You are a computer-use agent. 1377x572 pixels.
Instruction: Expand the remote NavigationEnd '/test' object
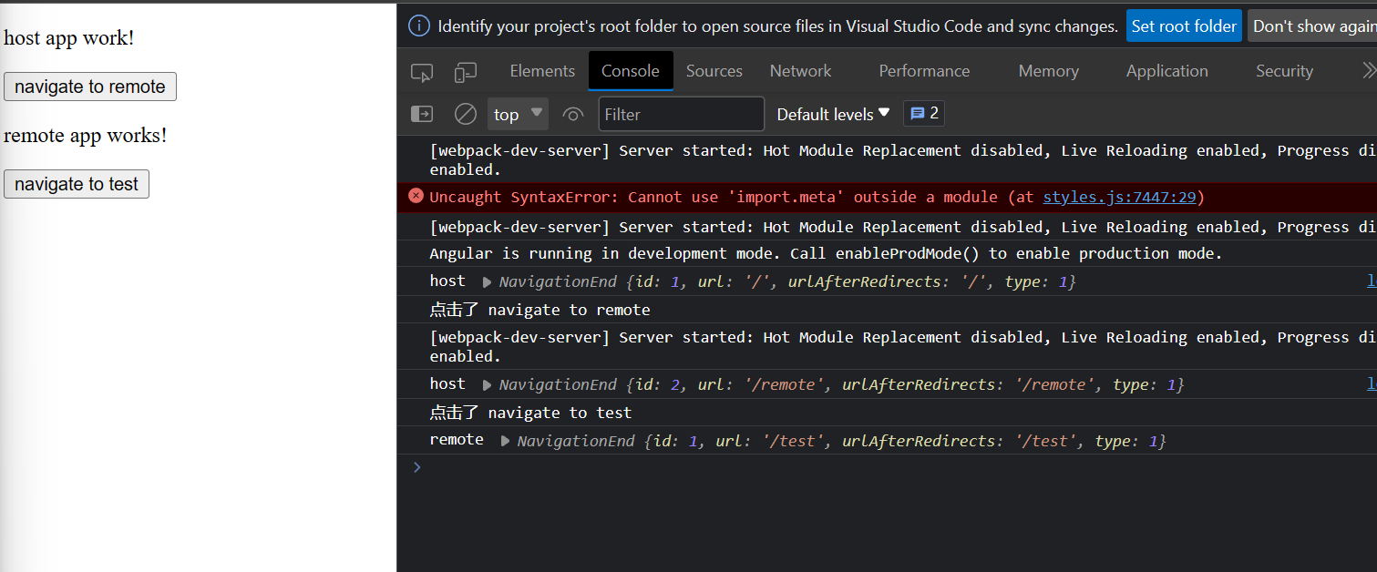[x=505, y=442]
